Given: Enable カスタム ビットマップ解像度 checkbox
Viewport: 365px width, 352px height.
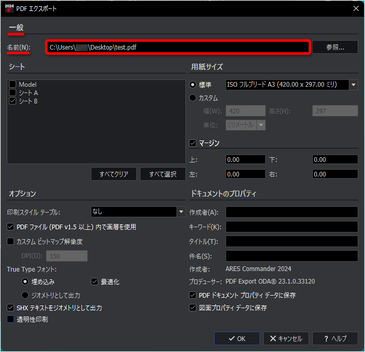Looking at the screenshot, I should (10, 241).
